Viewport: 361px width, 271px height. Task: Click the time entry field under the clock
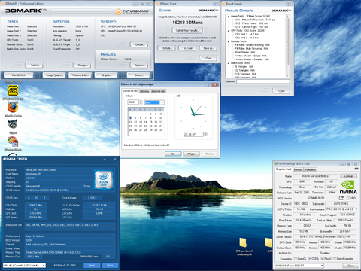click(x=193, y=134)
